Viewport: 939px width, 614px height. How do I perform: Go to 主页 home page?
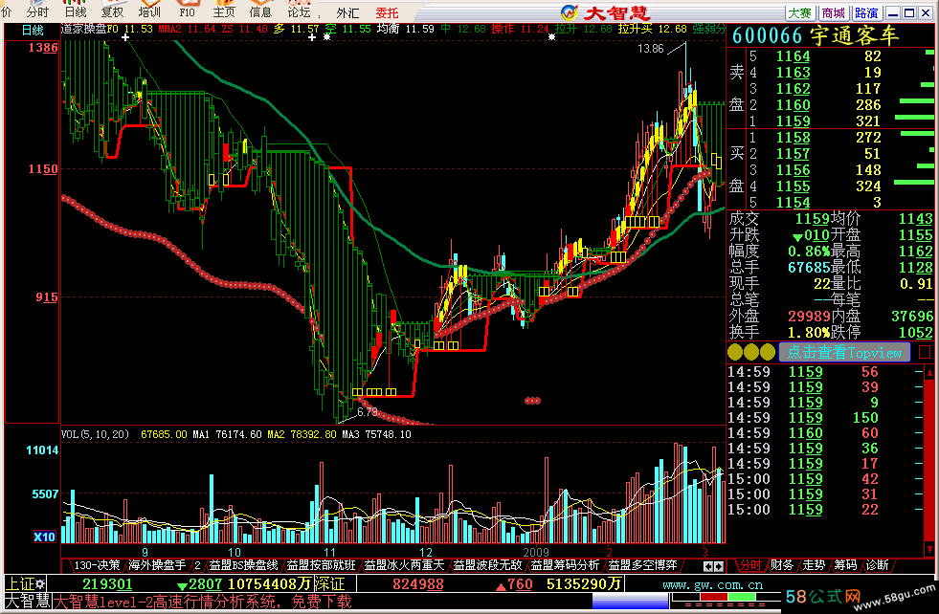224,9
